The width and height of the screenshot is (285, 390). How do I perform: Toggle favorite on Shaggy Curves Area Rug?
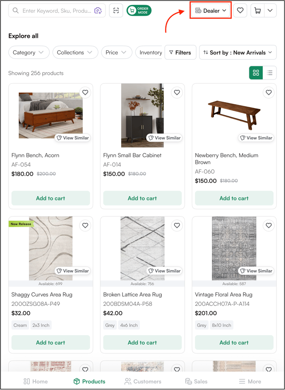click(x=85, y=225)
